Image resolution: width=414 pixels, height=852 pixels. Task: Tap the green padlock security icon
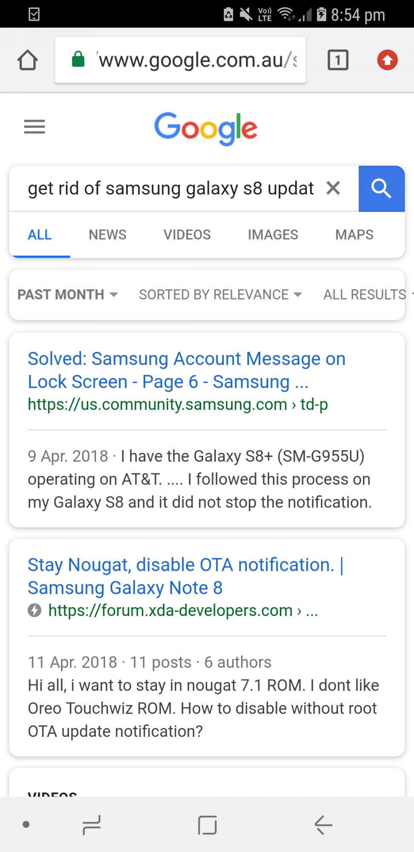(x=78, y=59)
